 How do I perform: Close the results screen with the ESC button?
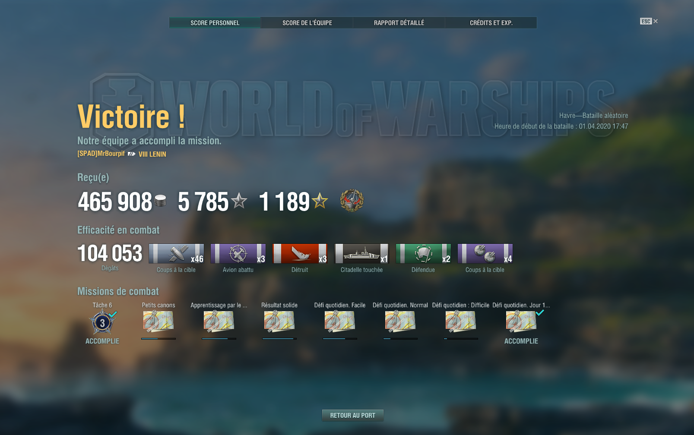tap(649, 21)
